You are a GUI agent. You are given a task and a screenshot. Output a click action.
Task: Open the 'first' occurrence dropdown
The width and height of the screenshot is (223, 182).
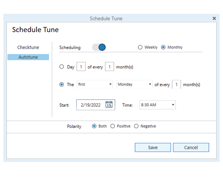click(x=95, y=84)
